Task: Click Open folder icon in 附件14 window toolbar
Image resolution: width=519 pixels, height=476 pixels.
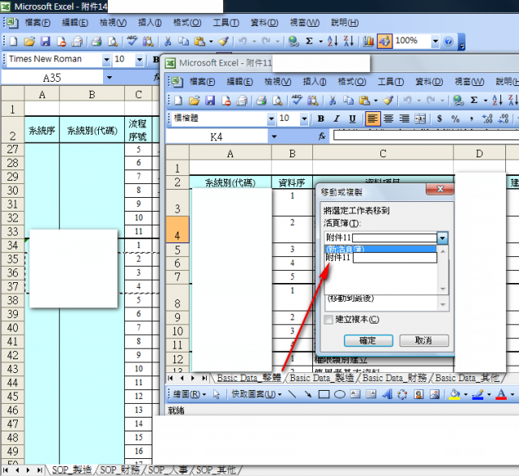Action: [29, 41]
